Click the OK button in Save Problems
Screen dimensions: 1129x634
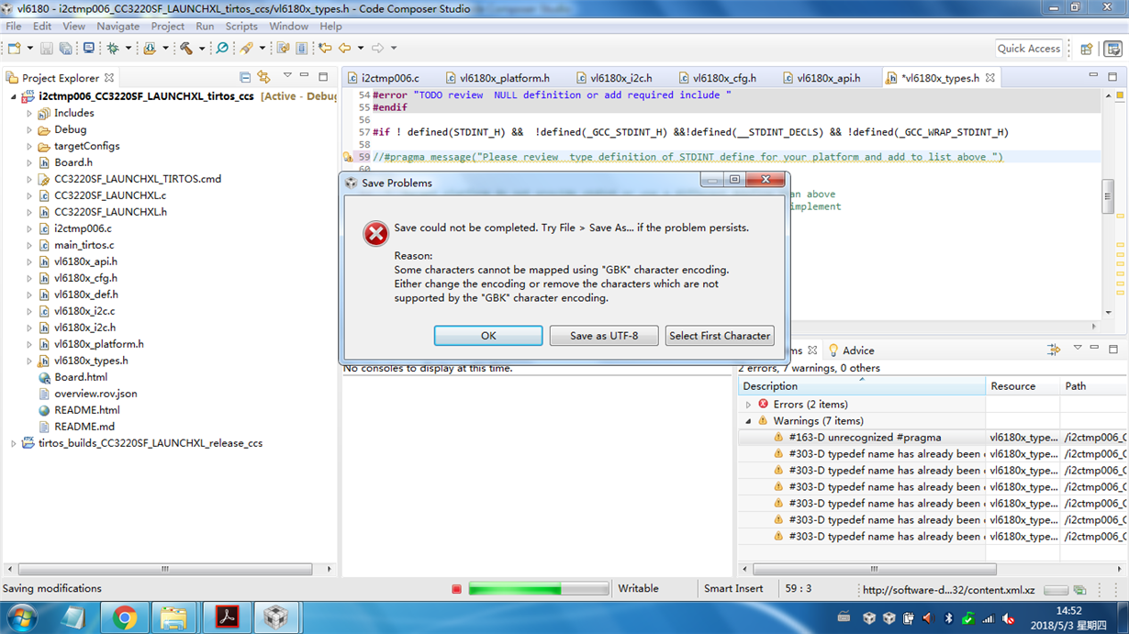pyautogui.click(x=488, y=336)
